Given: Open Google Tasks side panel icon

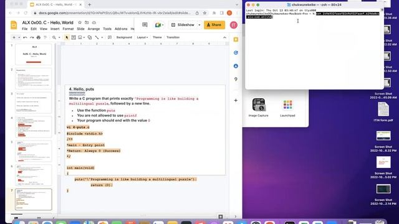Looking at the screenshot, I should pos(236,53).
